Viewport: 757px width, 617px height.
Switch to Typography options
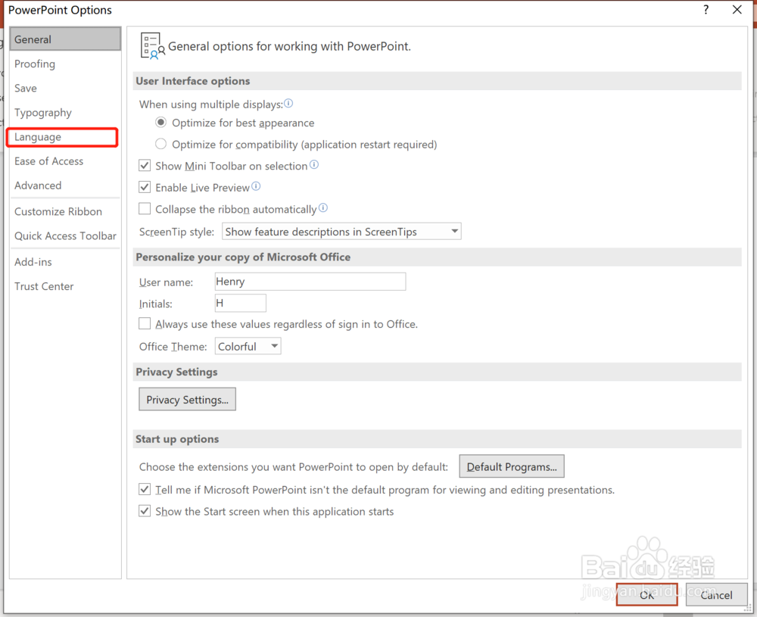pos(65,113)
